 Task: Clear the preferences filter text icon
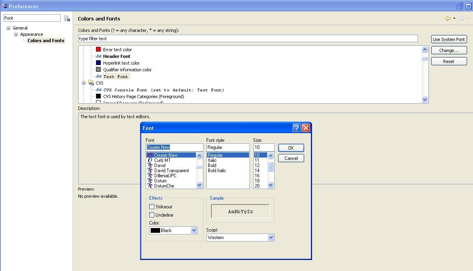pyautogui.click(x=67, y=18)
